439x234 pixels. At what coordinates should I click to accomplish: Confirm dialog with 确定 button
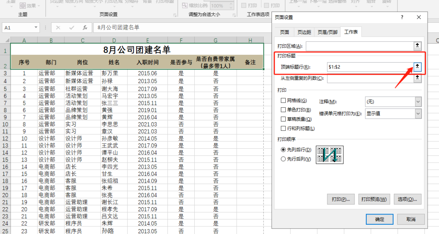click(x=380, y=219)
